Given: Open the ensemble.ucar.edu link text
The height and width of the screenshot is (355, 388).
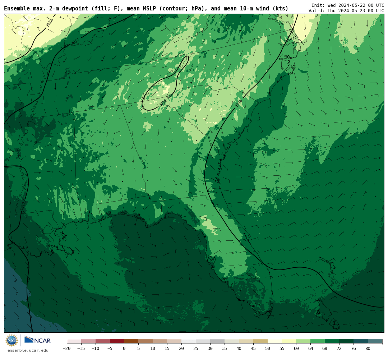Looking at the screenshot, I should pos(28,350).
